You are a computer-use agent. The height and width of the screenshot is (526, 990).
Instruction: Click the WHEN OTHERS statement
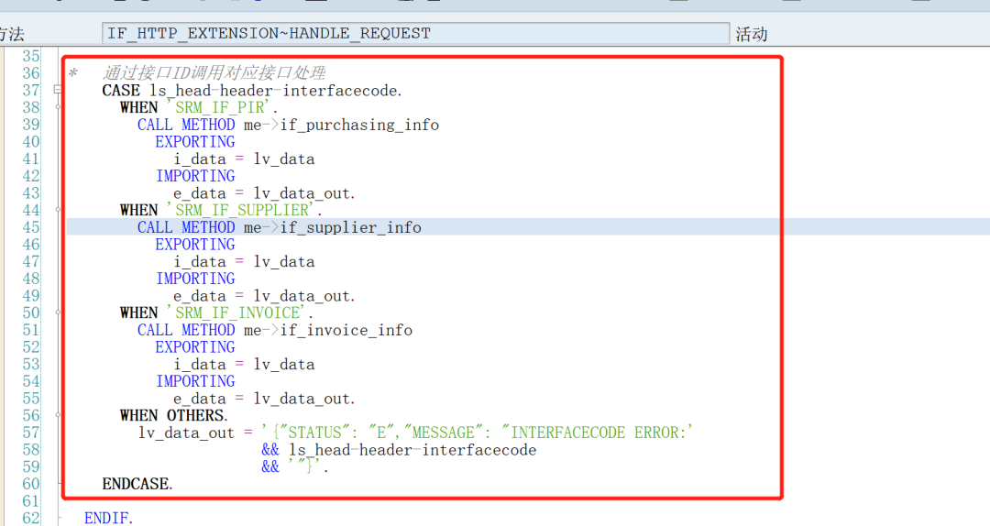(174, 415)
